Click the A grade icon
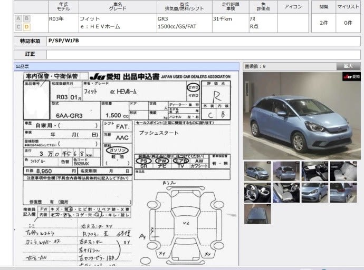The image size is (364, 270). [x=18, y=18]
